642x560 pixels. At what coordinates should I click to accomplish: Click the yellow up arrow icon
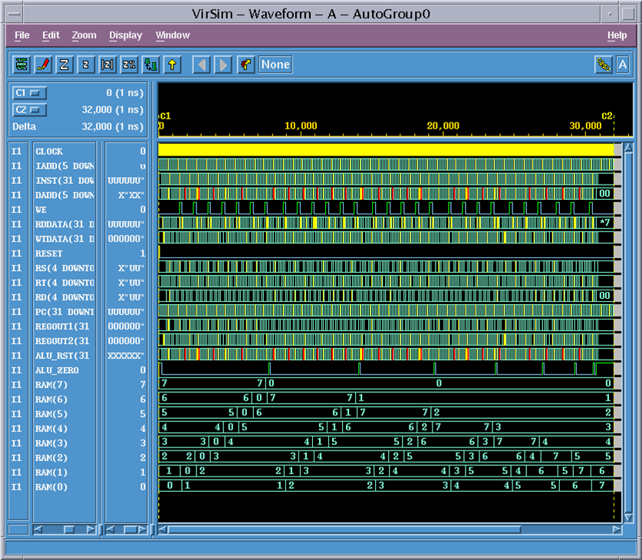point(173,64)
